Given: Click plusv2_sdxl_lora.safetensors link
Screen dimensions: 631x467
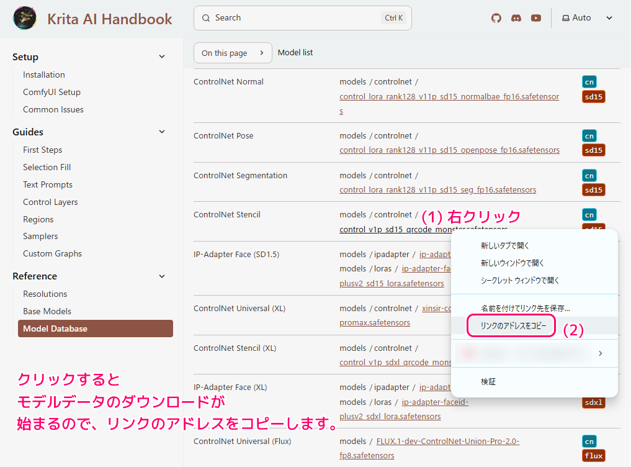Looking at the screenshot, I should coord(390,416).
